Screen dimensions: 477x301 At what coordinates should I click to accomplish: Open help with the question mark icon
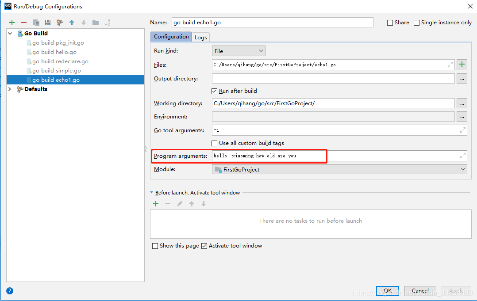[10, 291]
